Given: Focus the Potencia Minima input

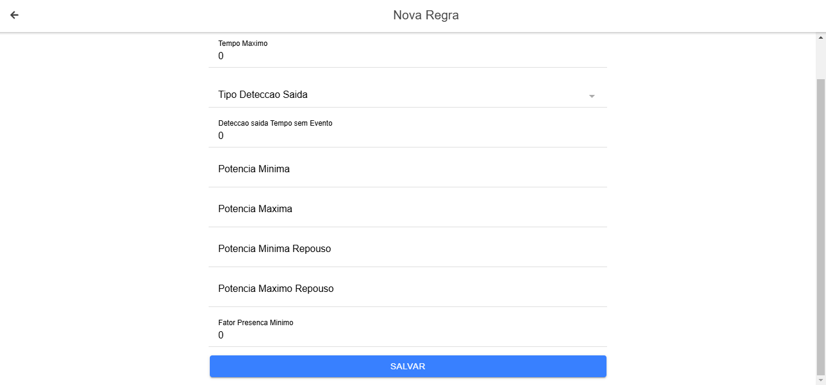Looking at the screenshot, I should [408, 169].
